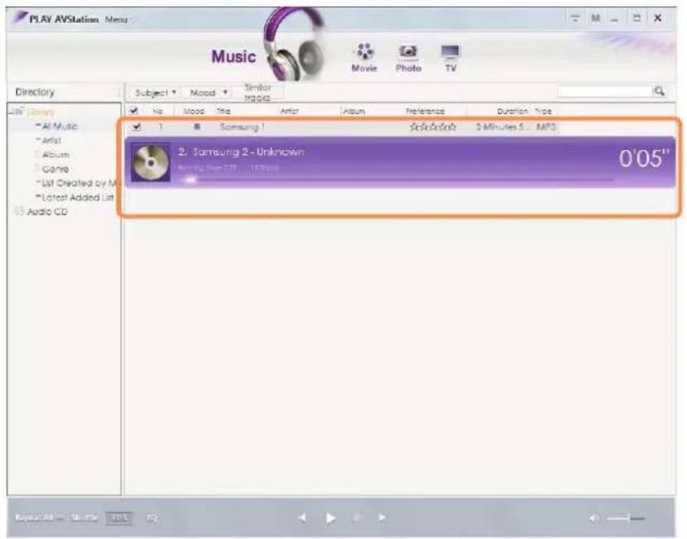687x539 pixels.
Task: Click the Samsung 1 star rating
Action: 433,127
